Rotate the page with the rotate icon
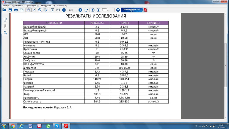 (x=86, y=10)
